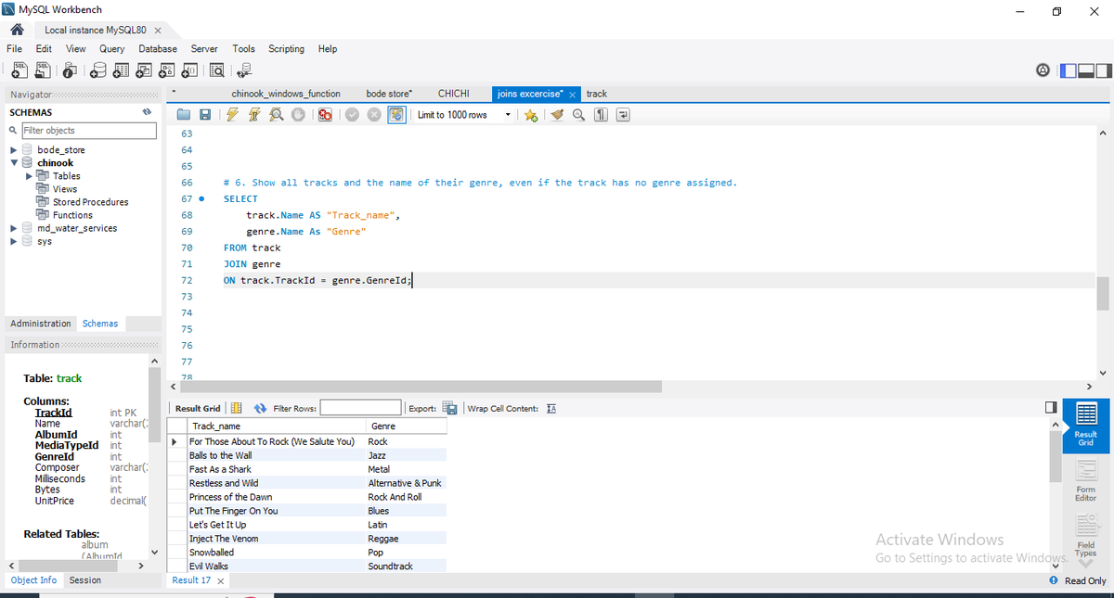Open the Session info tab
Image resolution: width=1114 pixels, height=598 pixels.
click(x=85, y=580)
